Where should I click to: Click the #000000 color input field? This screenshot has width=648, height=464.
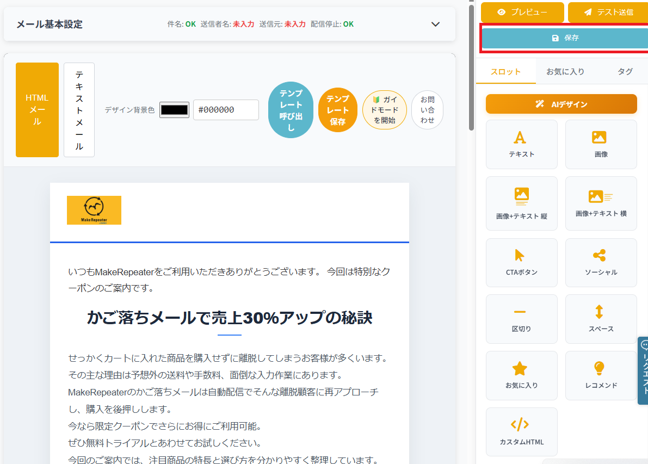(x=226, y=109)
